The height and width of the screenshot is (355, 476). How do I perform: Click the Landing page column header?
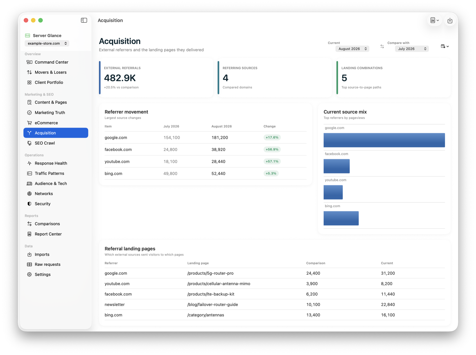point(198,263)
